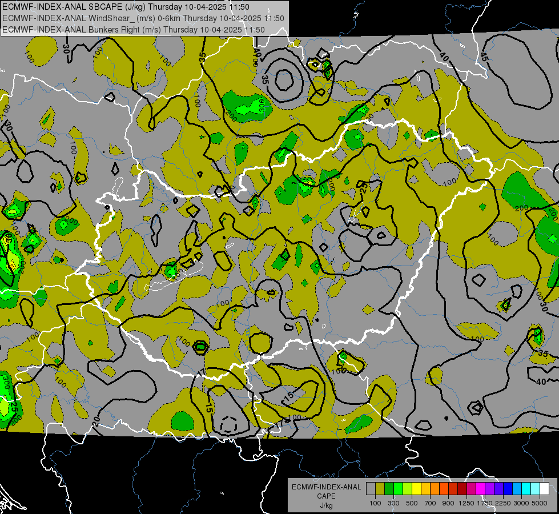The image size is (559, 514).
Task: Click the bright magenta legend swatch
Action: [481, 489]
